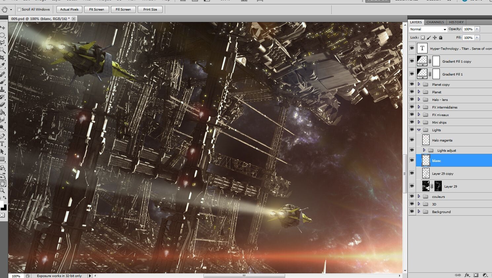The image size is (492, 278).
Task: Switch to the History tab
Action: point(456,22)
